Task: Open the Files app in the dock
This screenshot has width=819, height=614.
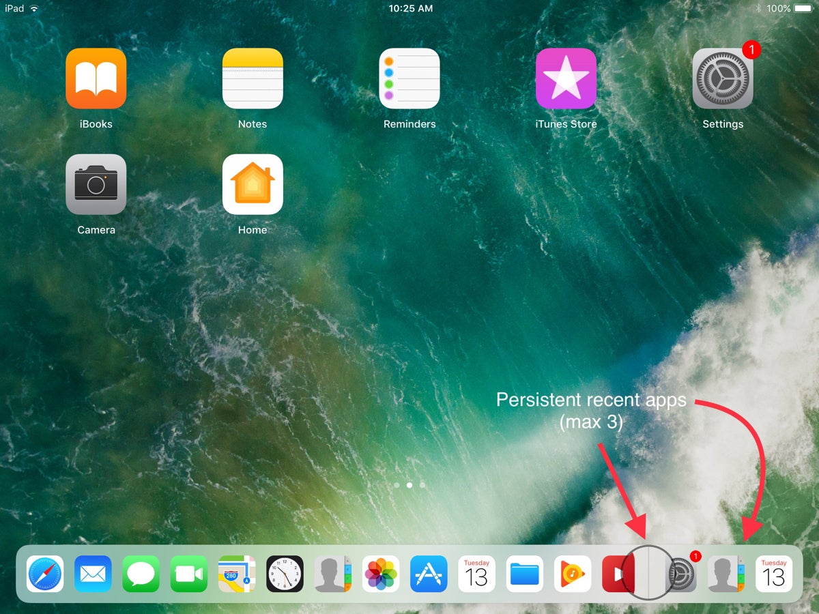Action: [x=525, y=574]
